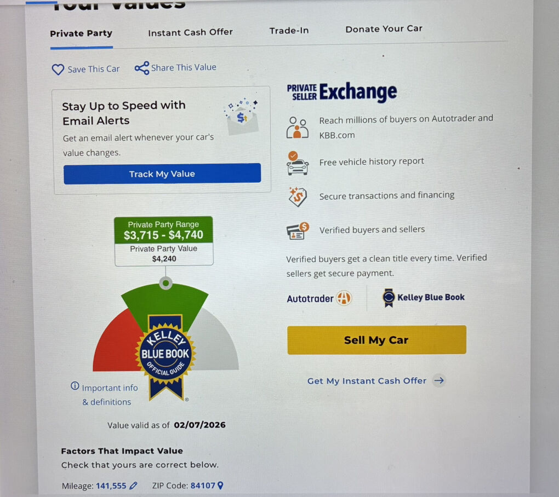Click the email envelope illustration in the alerts card
This screenshot has height=497, width=559.
(242, 118)
